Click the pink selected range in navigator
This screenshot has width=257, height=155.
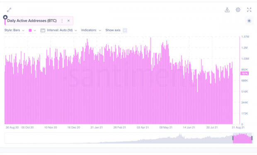point(242,138)
